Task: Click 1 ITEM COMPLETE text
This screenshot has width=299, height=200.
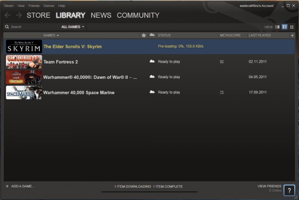Action: pyautogui.click(x=168, y=186)
